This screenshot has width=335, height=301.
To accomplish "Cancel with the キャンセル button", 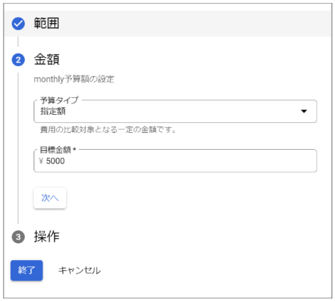I will pyautogui.click(x=79, y=271).
